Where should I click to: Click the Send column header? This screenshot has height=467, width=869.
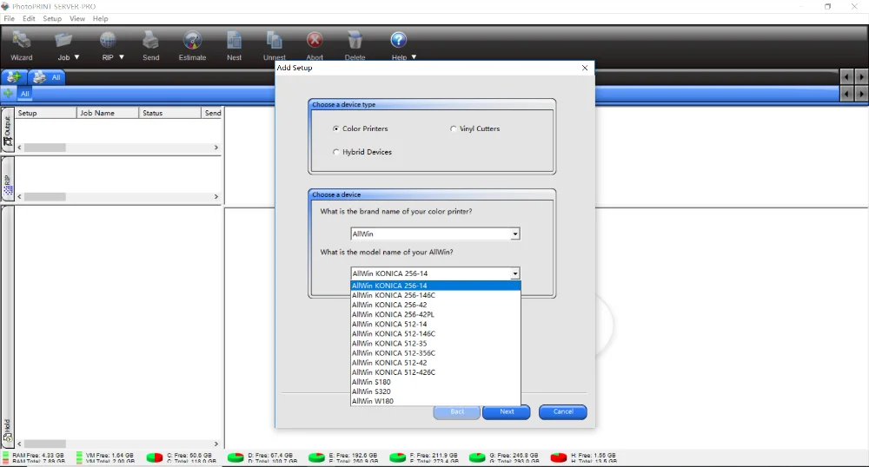tap(212, 113)
